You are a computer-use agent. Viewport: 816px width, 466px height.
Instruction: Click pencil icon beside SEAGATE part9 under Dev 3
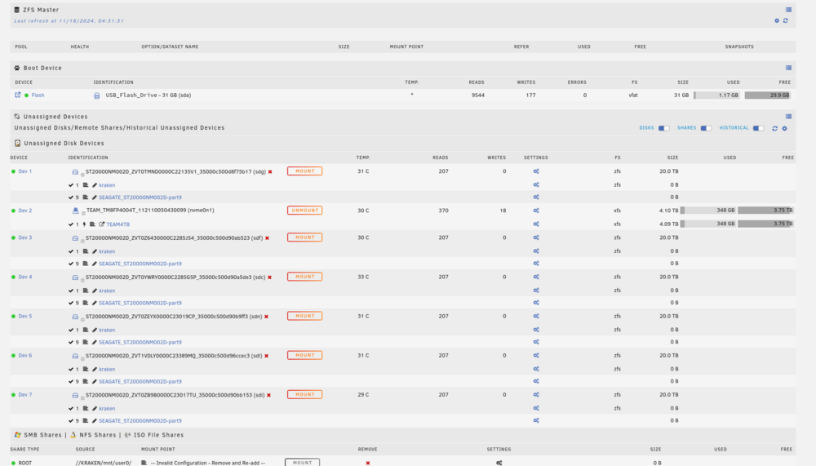pyautogui.click(x=94, y=264)
